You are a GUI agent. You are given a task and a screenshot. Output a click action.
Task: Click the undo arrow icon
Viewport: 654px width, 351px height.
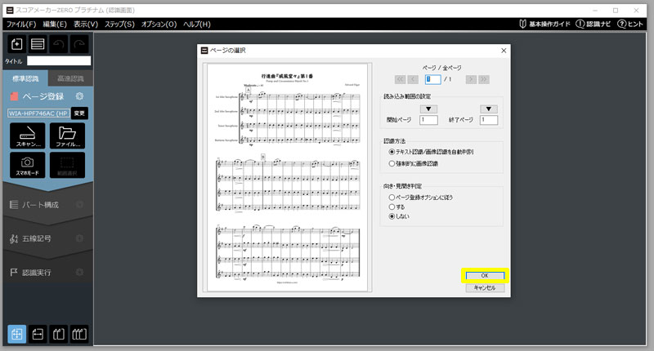[58, 44]
